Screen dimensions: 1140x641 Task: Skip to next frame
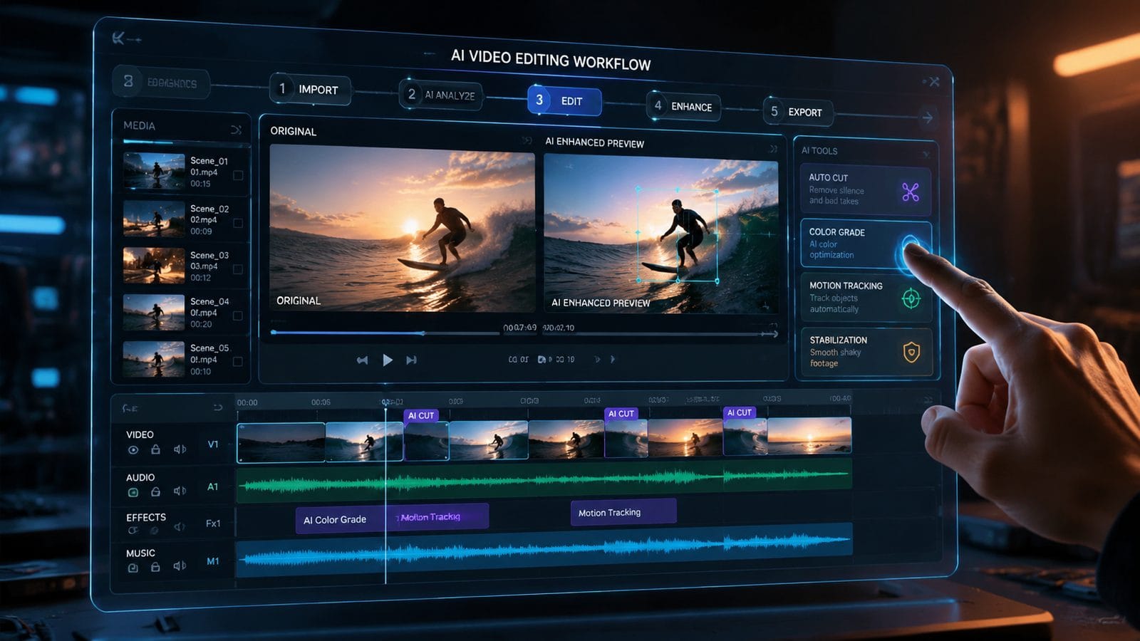coord(411,360)
